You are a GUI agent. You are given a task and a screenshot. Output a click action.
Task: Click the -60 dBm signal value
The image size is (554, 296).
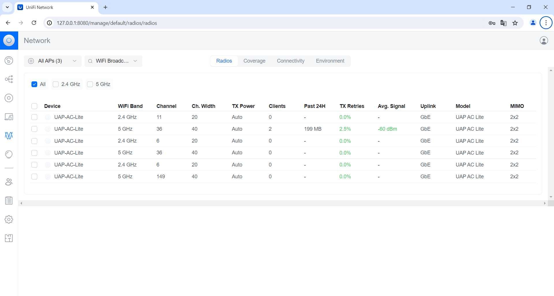pyautogui.click(x=387, y=129)
